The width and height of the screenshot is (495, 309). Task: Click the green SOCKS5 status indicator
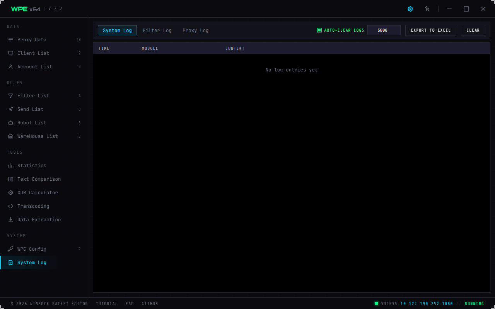click(376, 304)
